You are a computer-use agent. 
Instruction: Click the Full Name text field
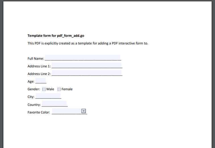coord(83,58)
